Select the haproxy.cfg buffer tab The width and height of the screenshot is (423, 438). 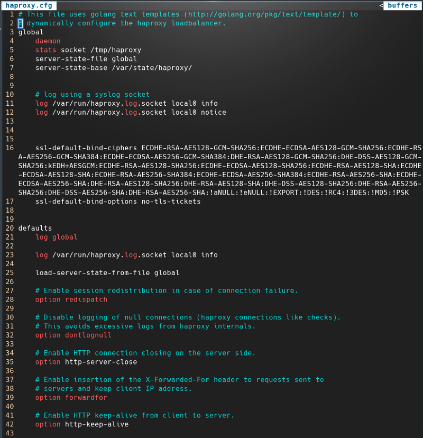point(29,6)
